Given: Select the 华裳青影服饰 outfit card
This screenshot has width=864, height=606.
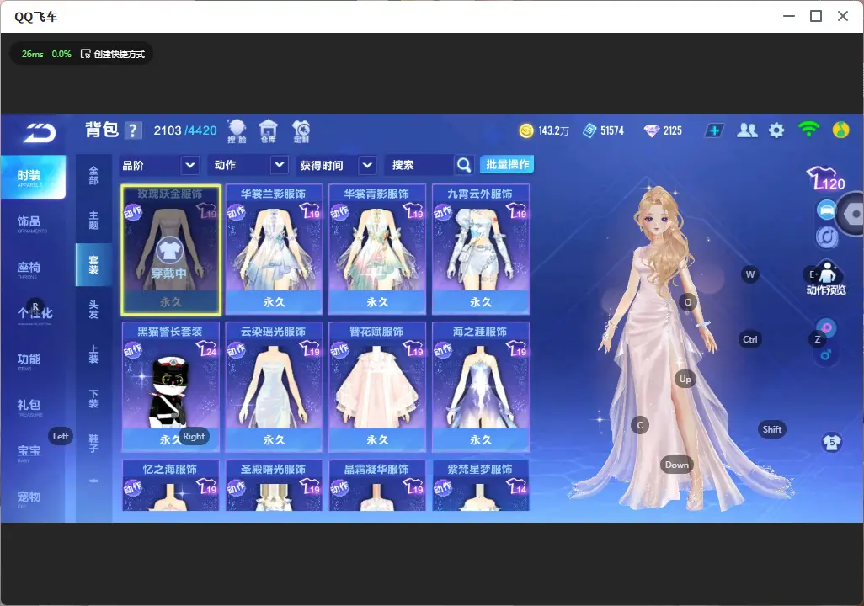Looking at the screenshot, I should coord(377,250).
